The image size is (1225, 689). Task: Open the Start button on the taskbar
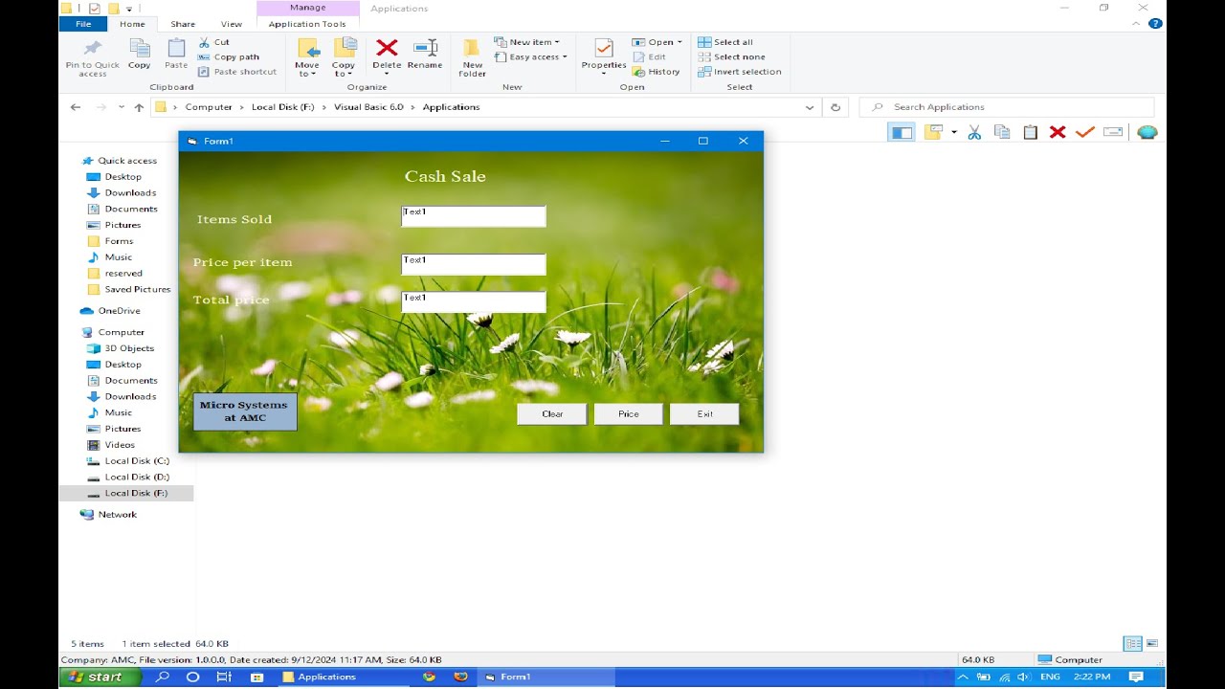pyautogui.click(x=100, y=677)
